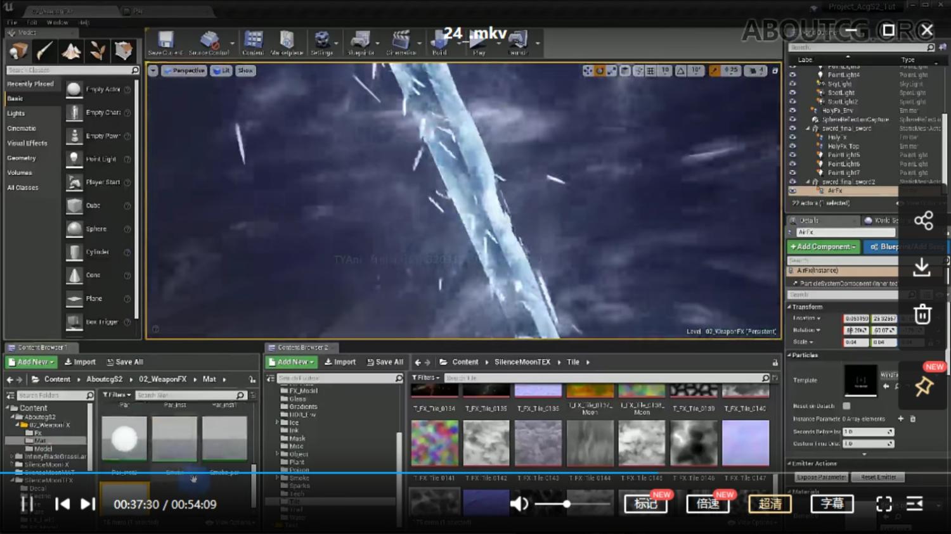Viewport: 951px width, 534px height.
Task: Select Lights category in Modes panel
Action: click(16, 113)
